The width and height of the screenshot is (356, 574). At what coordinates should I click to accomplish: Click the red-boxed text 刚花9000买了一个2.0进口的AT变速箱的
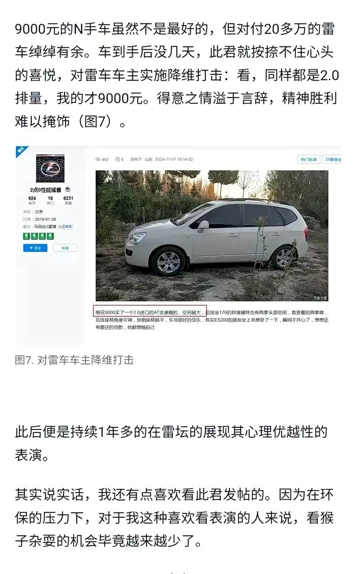(x=150, y=312)
